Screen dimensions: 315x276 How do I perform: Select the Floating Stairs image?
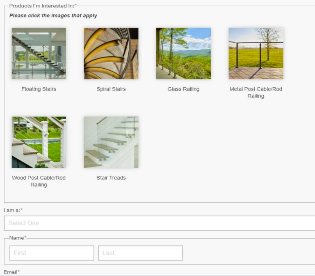point(39,53)
